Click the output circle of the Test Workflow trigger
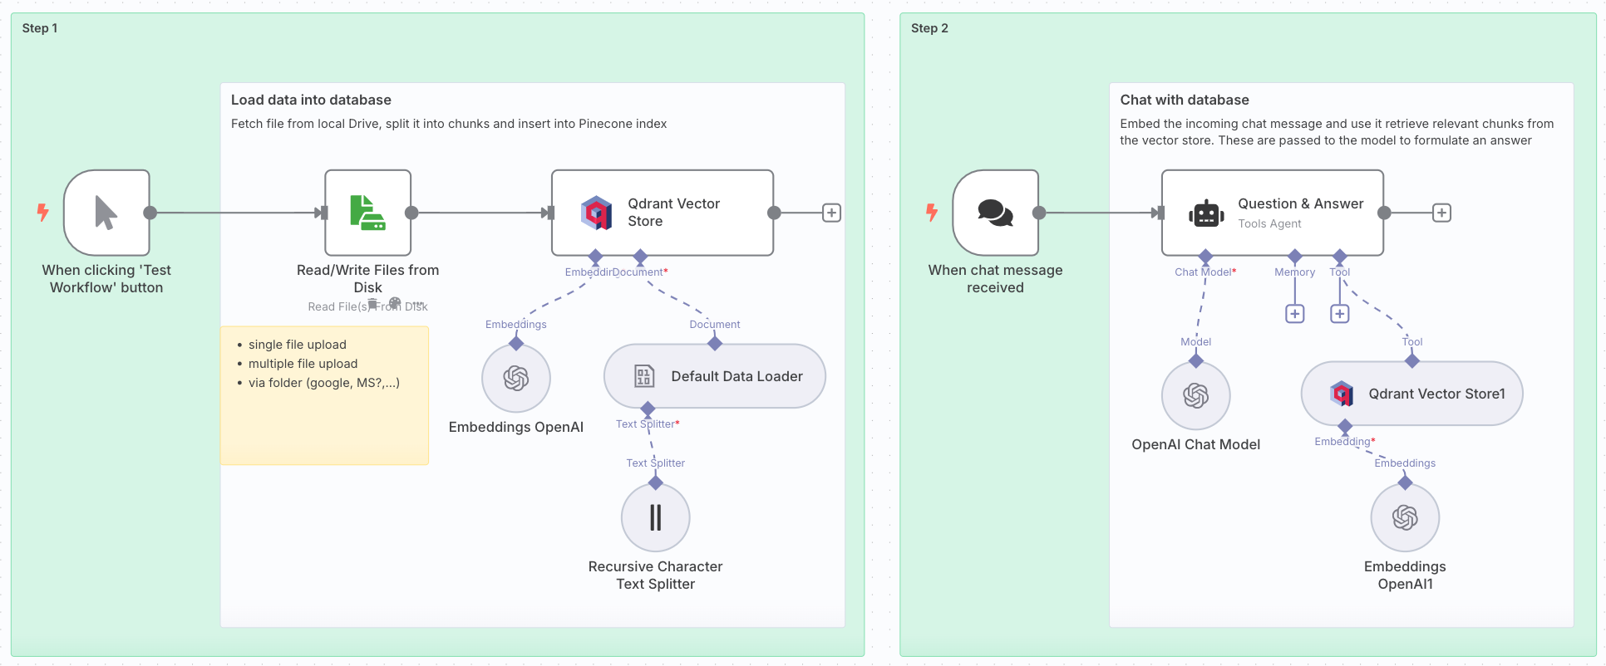 tap(150, 213)
